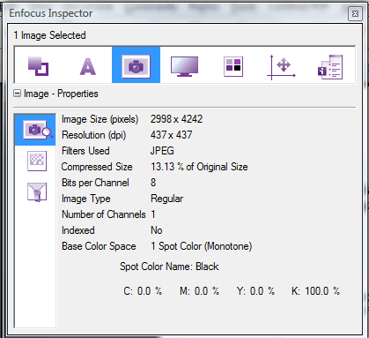Click the Enfocus Inspector title bar
The height and width of the screenshot is (338, 369).
176,13
